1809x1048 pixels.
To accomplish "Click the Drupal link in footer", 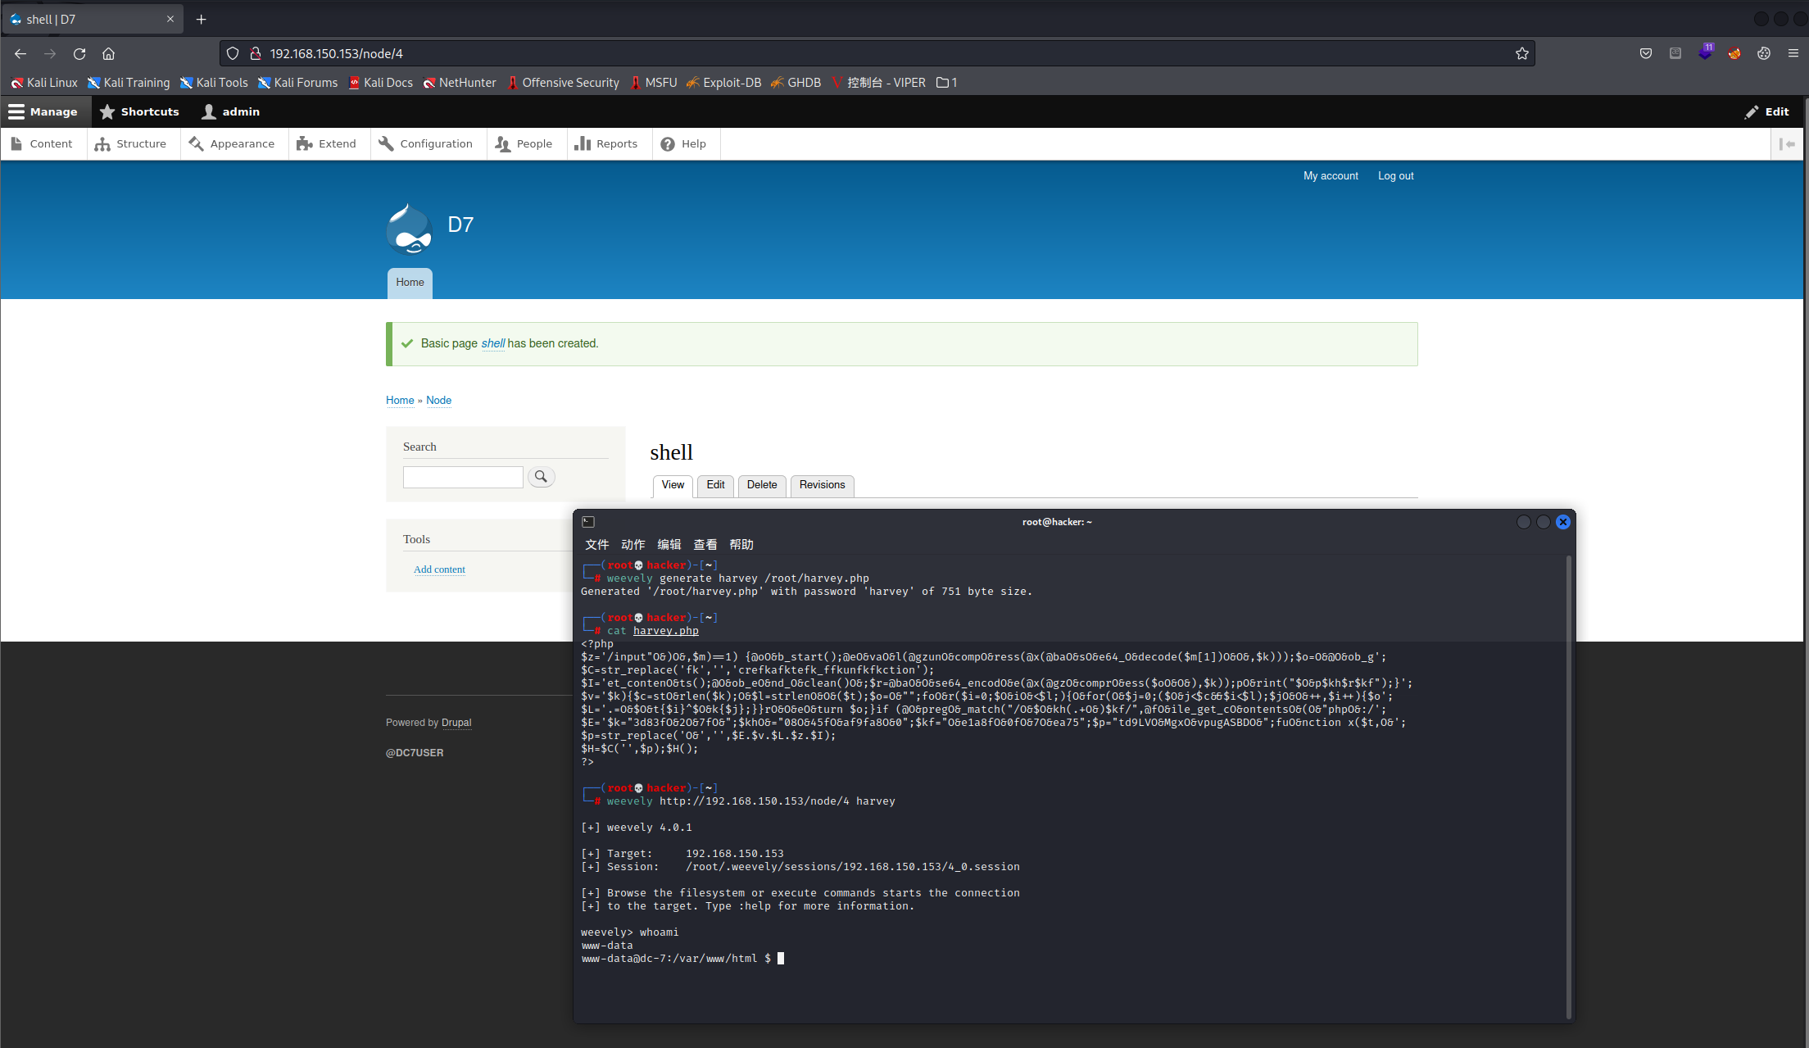I will (x=456, y=723).
